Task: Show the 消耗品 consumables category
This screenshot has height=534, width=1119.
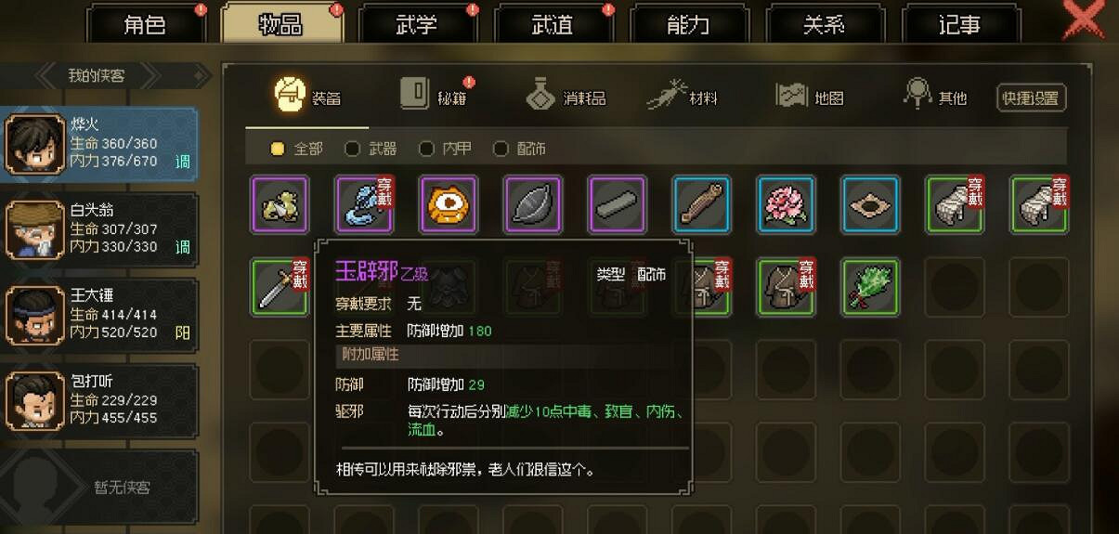Action: click(x=566, y=95)
